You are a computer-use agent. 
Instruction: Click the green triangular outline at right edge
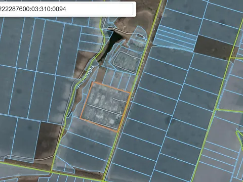point(239,138)
